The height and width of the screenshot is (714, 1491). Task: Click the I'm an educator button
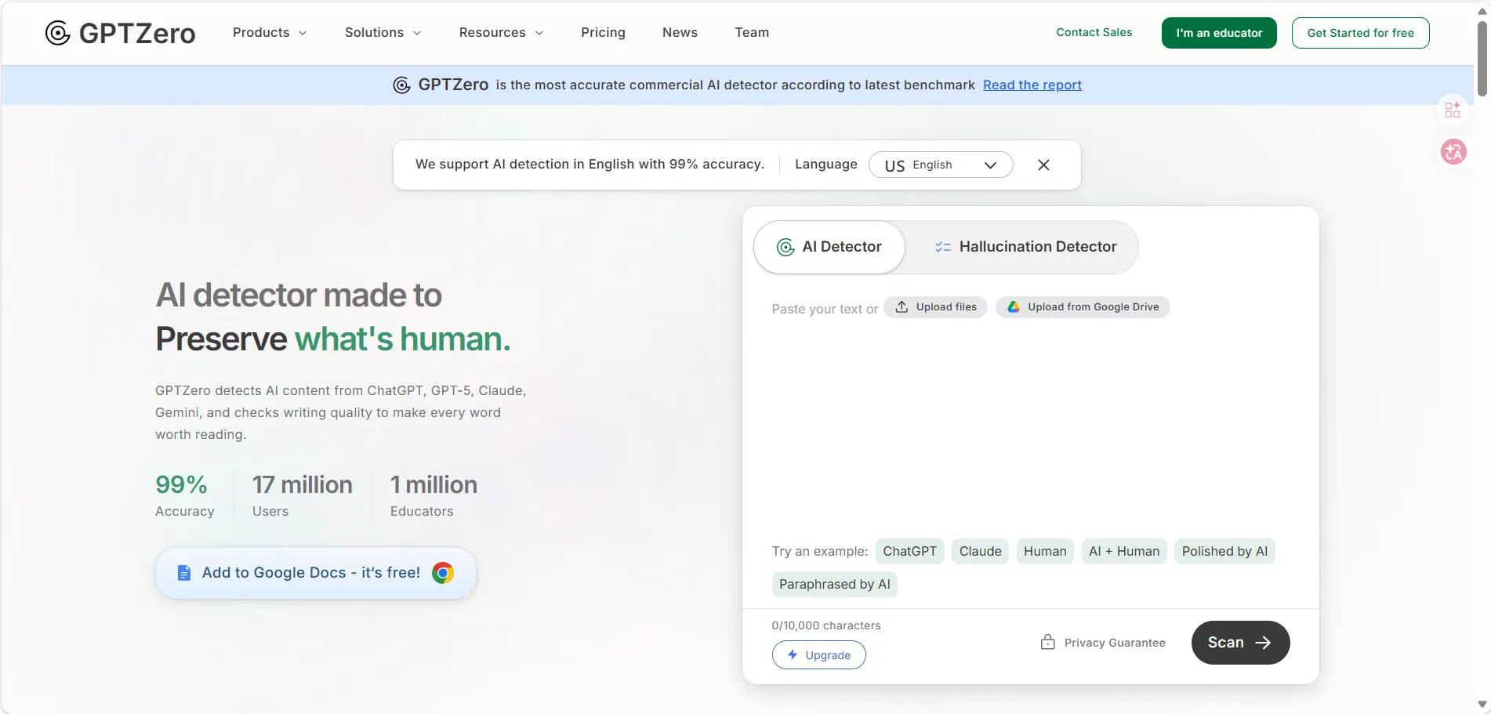coord(1219,33)
